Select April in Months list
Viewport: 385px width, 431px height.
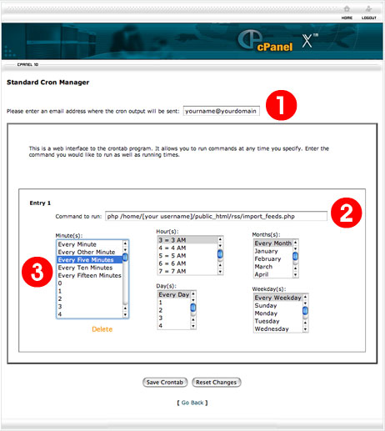pyautogui.click(x=273, y=274)
